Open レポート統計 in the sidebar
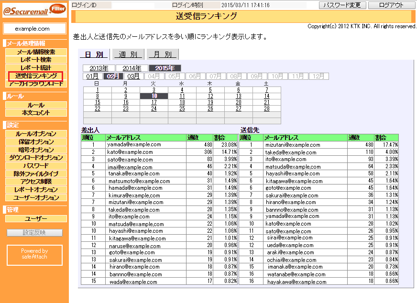Viewport: 417px width, 303px height. [x=36, y=68]
